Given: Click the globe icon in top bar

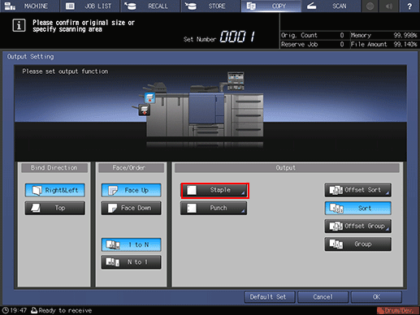Looking at the screenshot, I should coord(370,6).
